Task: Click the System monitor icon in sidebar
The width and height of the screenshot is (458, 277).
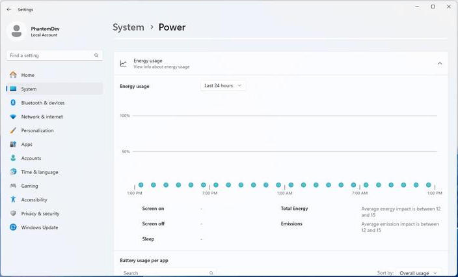Action: pyautogui.click(x=13, y=89)
